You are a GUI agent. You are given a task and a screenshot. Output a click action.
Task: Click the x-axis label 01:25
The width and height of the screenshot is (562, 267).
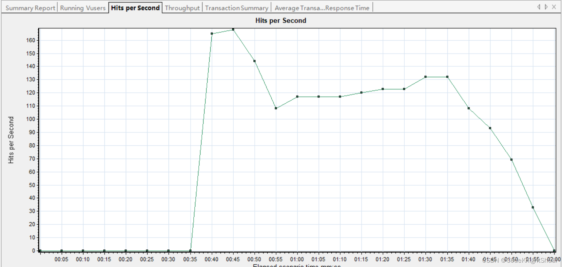404,260
